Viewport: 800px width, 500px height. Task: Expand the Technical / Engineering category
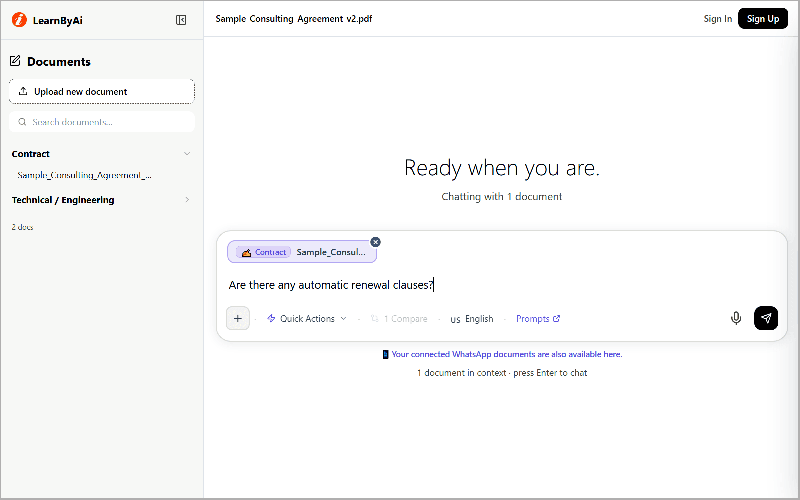[187, 200]
